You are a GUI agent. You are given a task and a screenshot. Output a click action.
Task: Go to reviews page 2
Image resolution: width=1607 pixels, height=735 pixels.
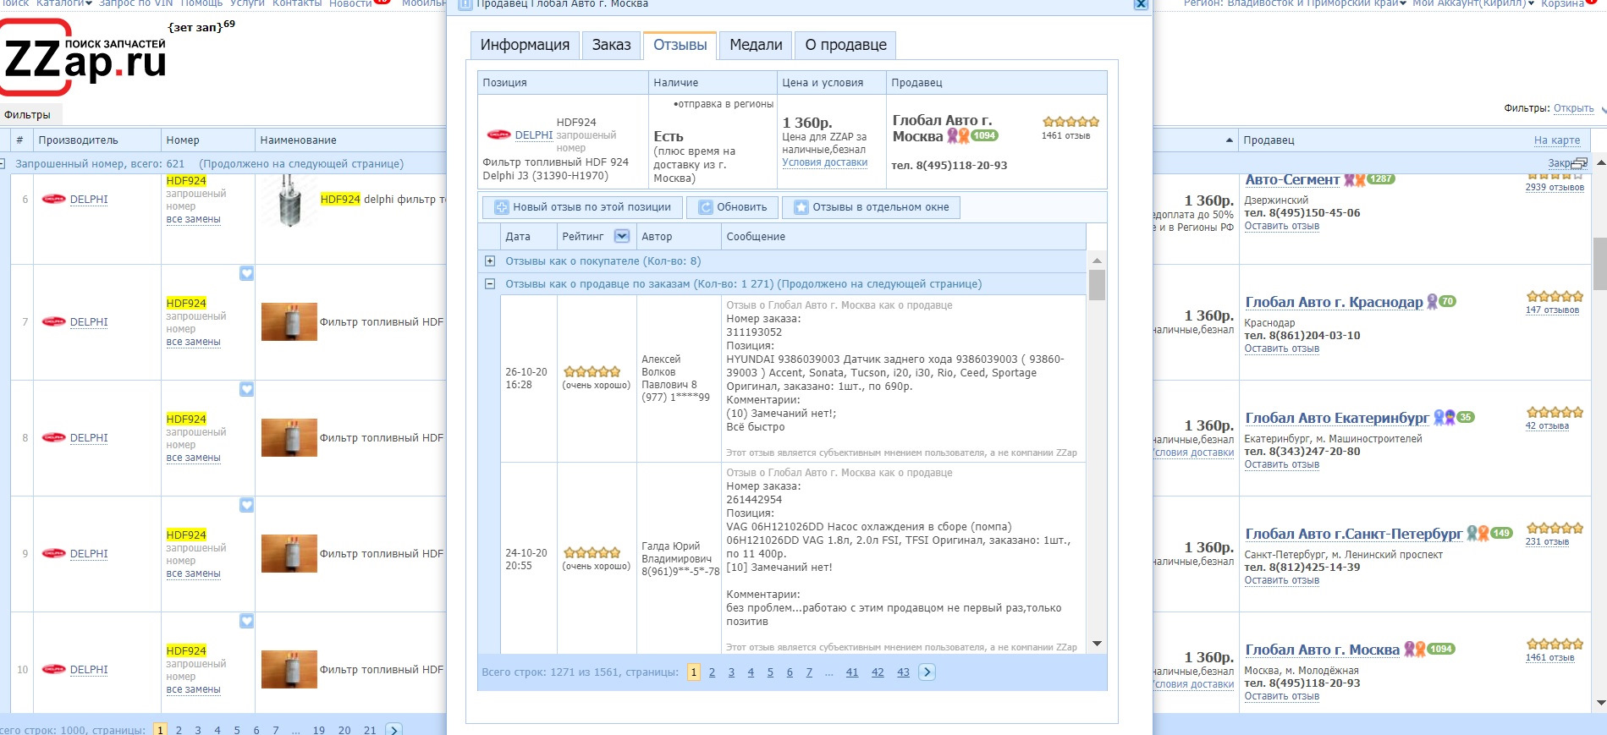tap(712, 672)
